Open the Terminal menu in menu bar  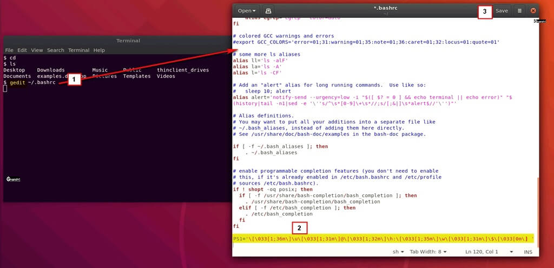[78, 50]
